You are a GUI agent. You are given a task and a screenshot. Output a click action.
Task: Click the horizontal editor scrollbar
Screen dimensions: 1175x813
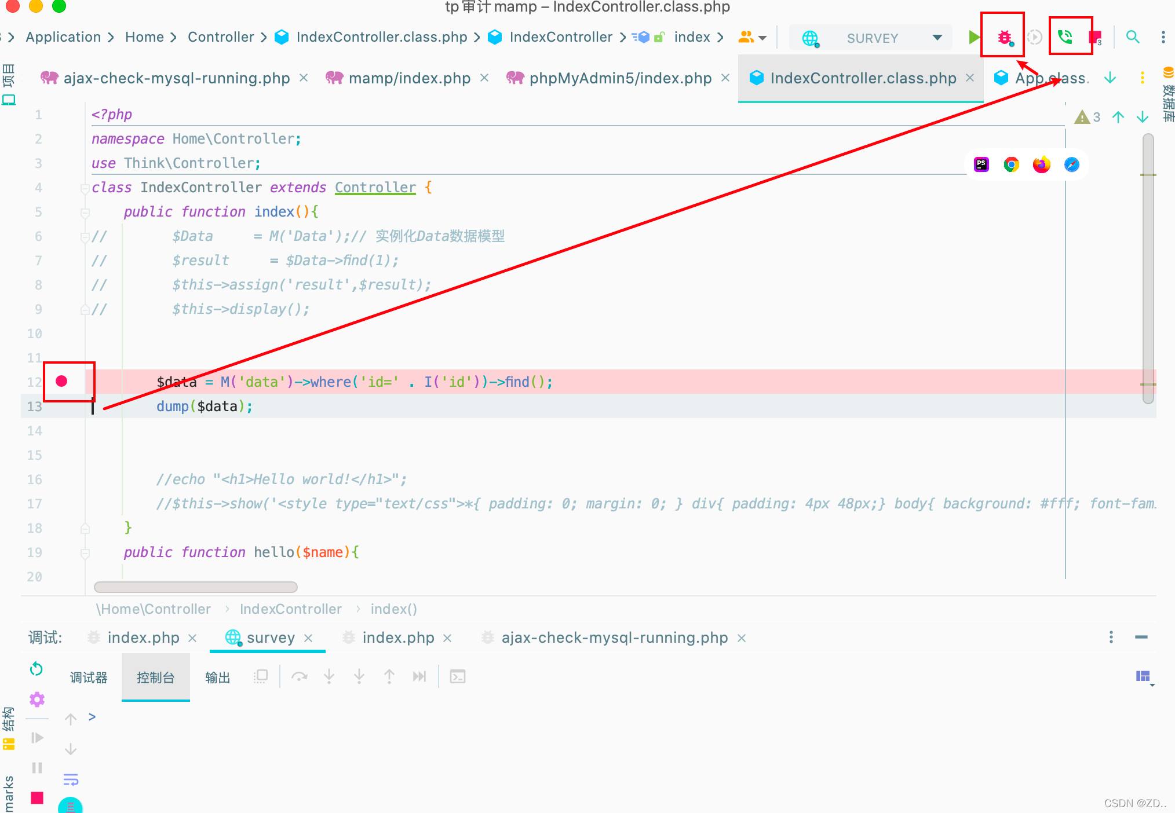tap(195, 587)
